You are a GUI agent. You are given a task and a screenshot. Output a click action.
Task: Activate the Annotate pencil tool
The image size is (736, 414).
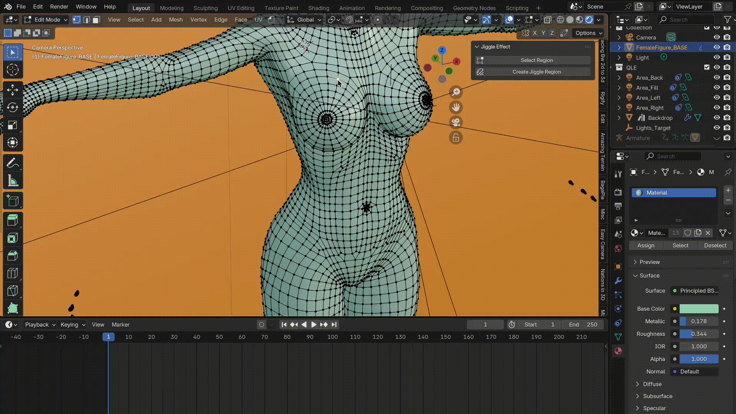[x=12, y=163]
